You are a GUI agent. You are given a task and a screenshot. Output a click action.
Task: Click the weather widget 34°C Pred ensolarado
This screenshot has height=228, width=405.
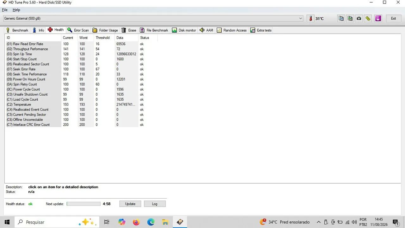tap(284, 222)
